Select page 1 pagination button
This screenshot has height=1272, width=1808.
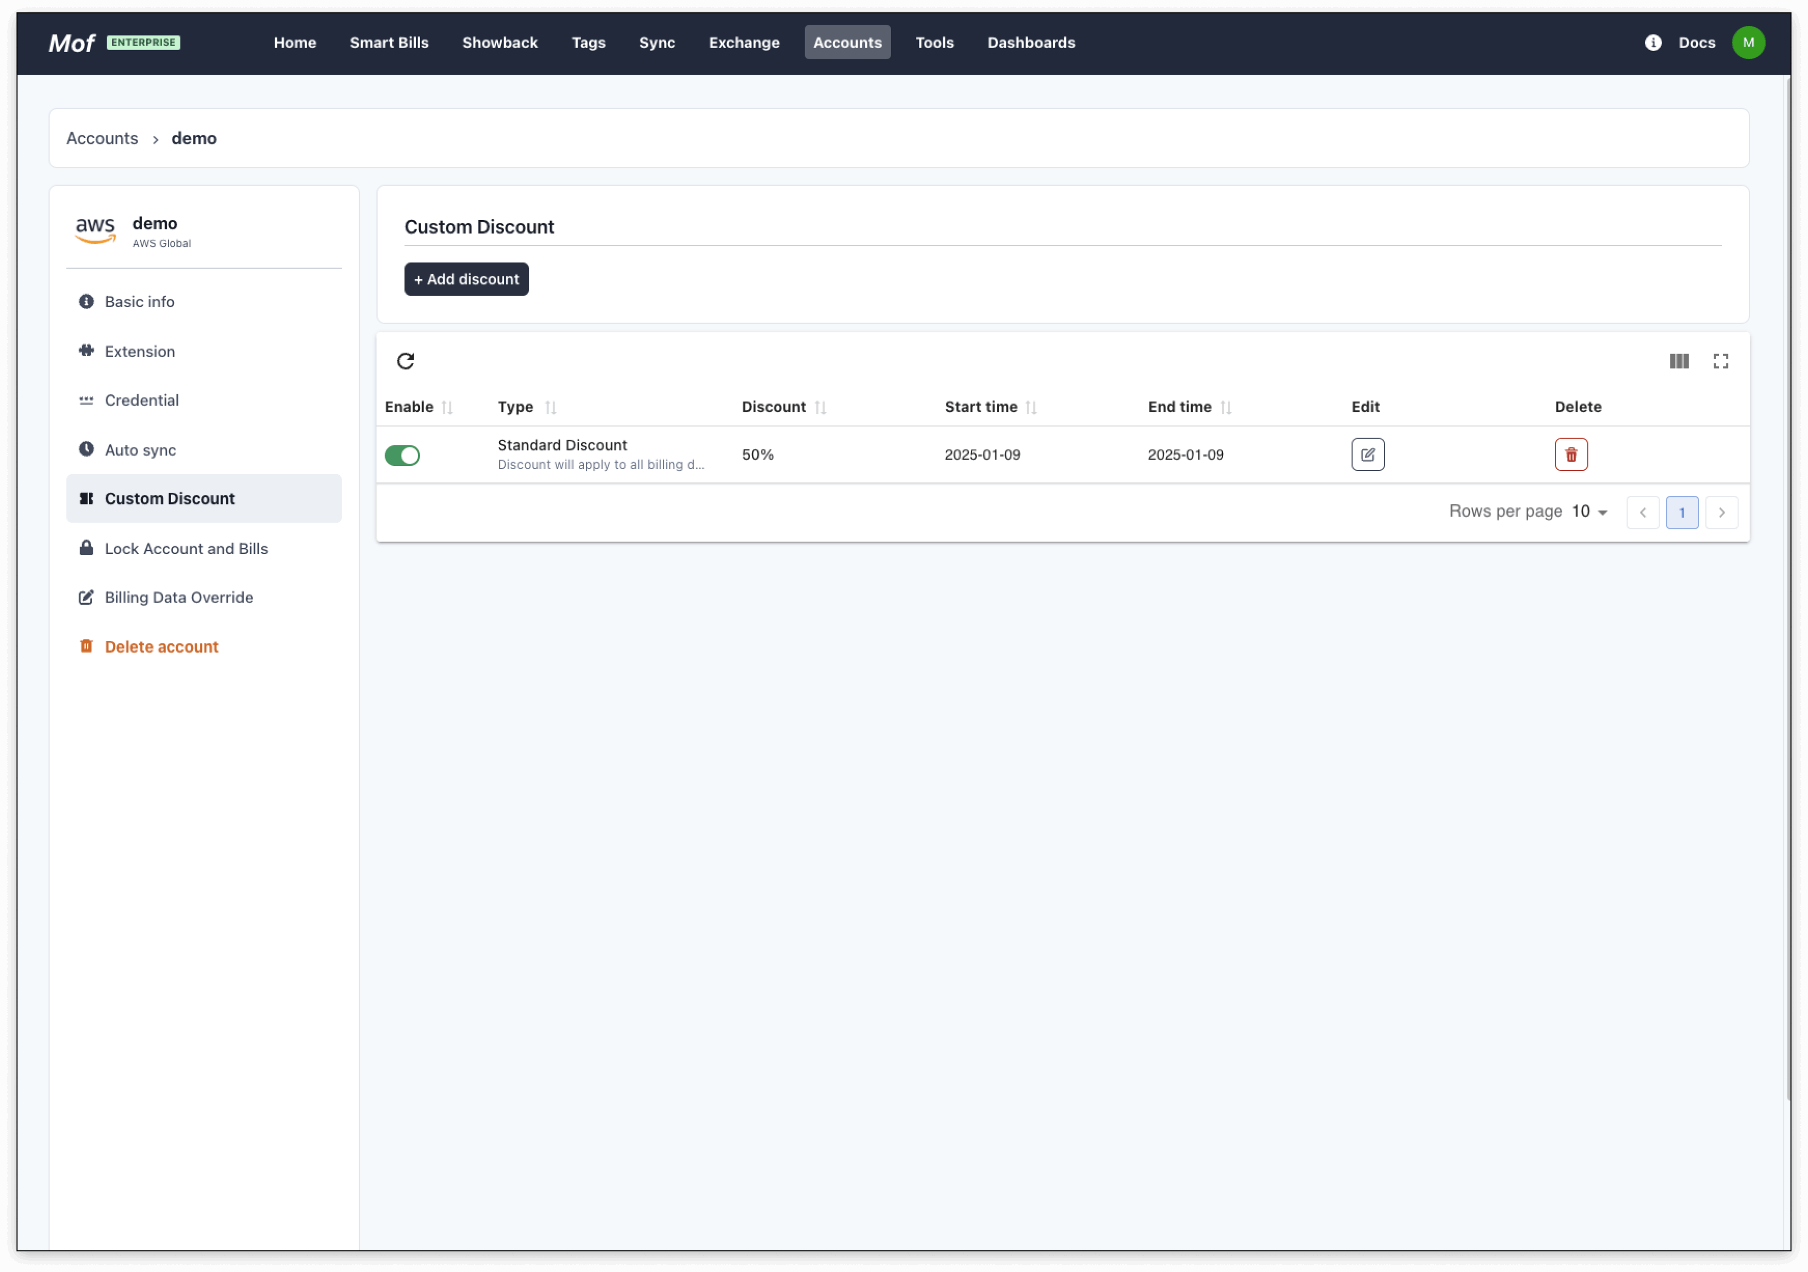point(1682,513)
